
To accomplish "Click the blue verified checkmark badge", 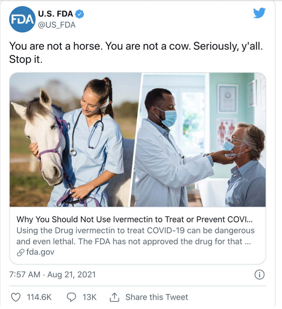I will (x=80, y=14).
